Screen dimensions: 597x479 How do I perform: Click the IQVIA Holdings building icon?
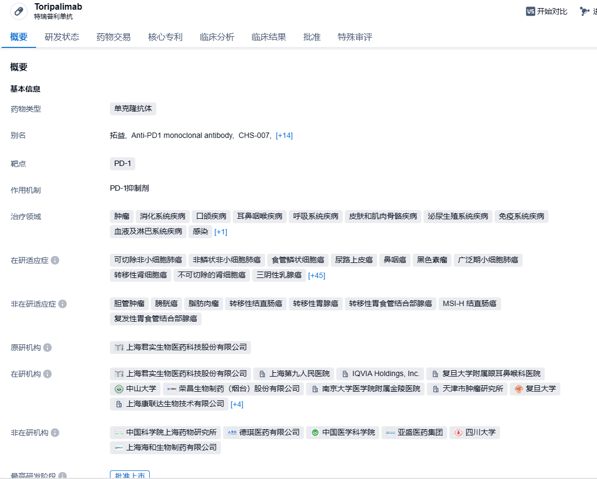coord(345,374)
